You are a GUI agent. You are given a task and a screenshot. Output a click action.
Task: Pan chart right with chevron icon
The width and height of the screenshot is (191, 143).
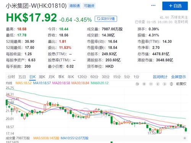coord(165,84)
